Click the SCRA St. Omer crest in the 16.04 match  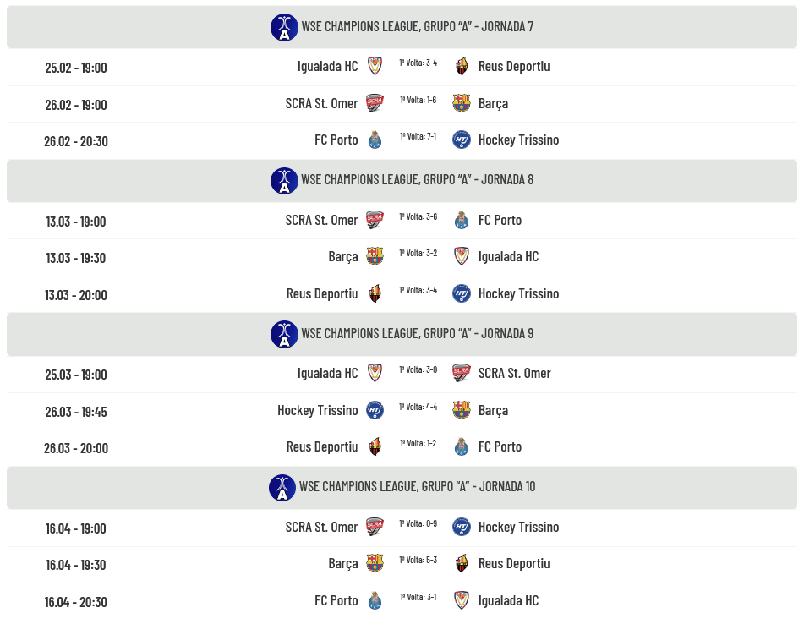(375, 527)
